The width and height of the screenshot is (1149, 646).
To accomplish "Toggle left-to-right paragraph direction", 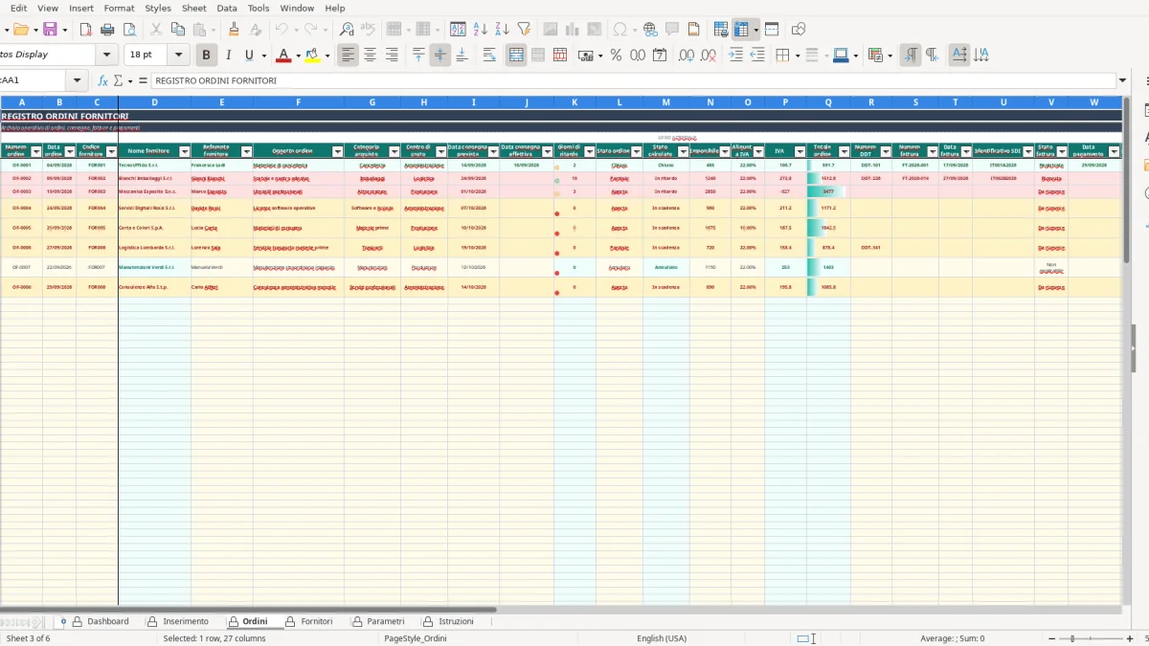I will pyautogui.click(x=911, y=56).
